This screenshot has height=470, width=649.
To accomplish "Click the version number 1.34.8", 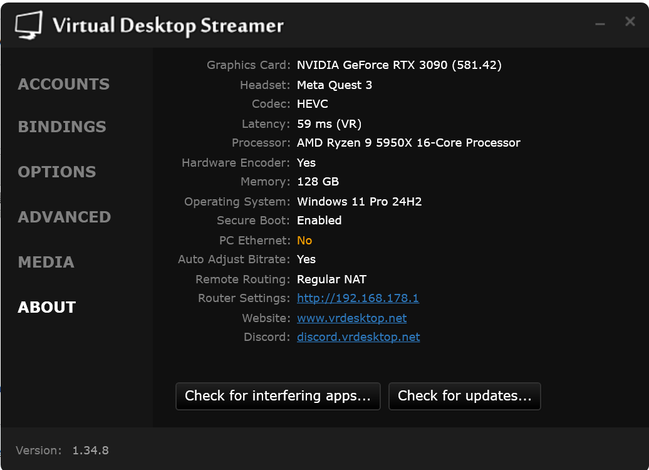I will click(91, 450).
